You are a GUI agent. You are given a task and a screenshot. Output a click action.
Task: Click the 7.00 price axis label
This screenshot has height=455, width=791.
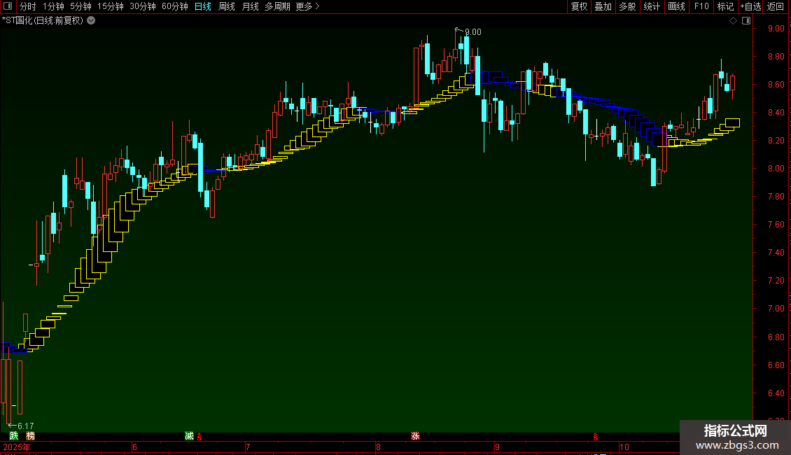click(x=776, y=308)
